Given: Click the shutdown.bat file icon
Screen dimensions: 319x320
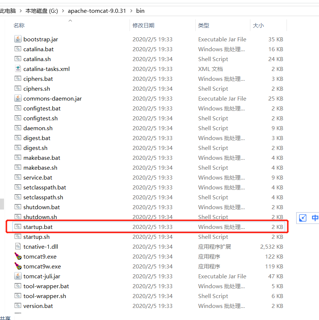Looking at the screenshot, I should click(x=18, y=207).
